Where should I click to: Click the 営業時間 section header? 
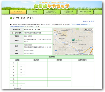pos(52,57)
